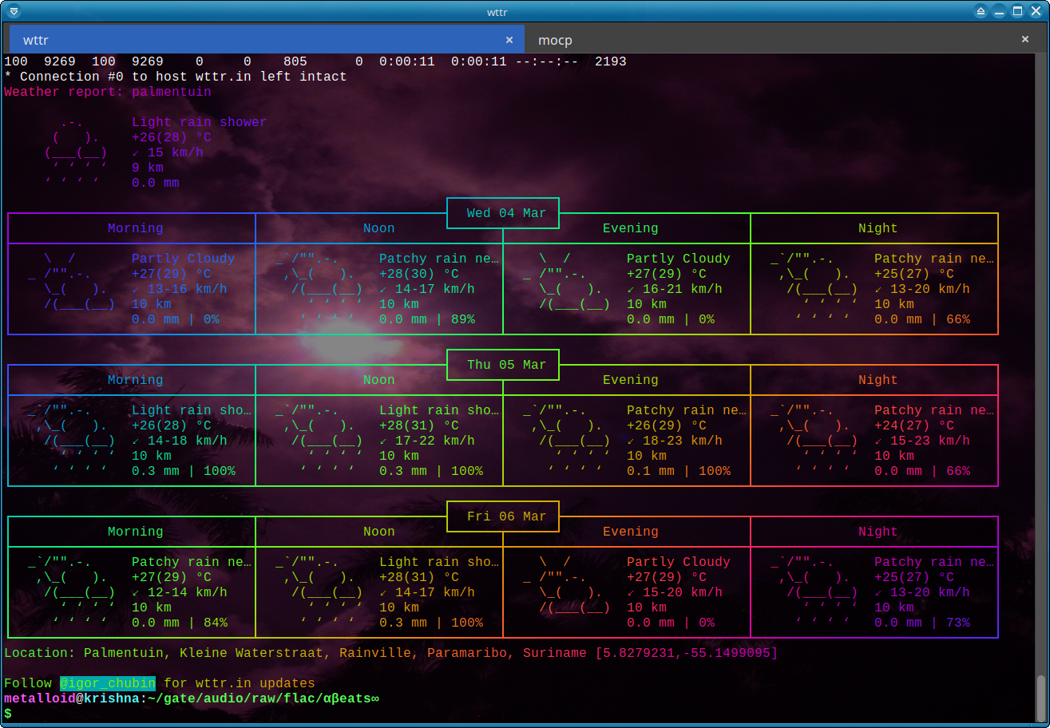Close the mocp tab with its x

(1025, 39)
